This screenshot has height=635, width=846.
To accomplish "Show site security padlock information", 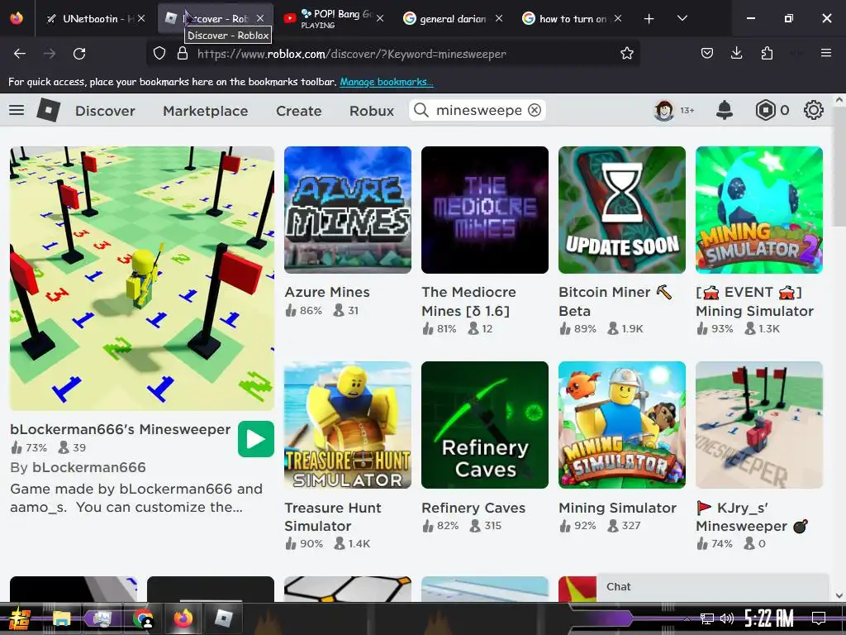I will [x=183, y=54].
